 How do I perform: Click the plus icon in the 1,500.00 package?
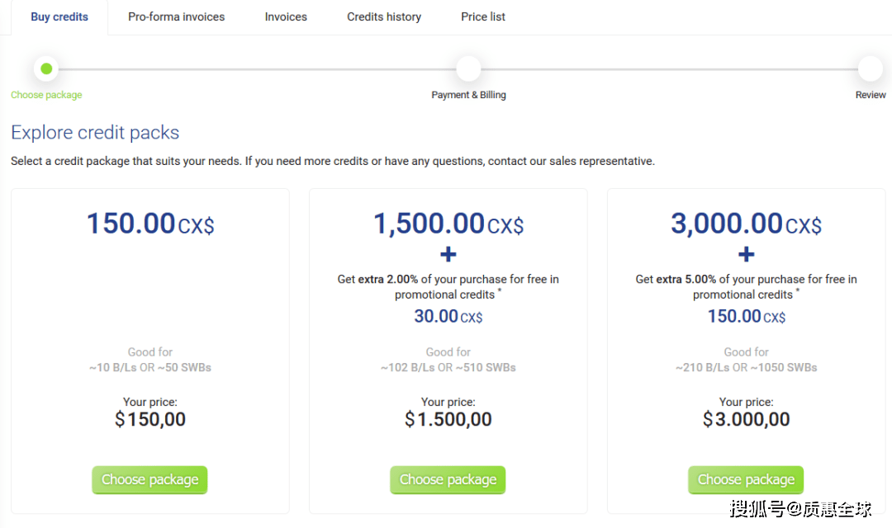pyautogui.click(x=448, y=253)
